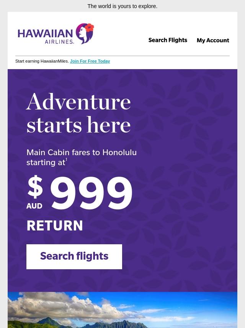Image resolution: width=245 pixels, height=328 pixels.
Task: Click the large dollar sign symbol
Action: [35, 187]
